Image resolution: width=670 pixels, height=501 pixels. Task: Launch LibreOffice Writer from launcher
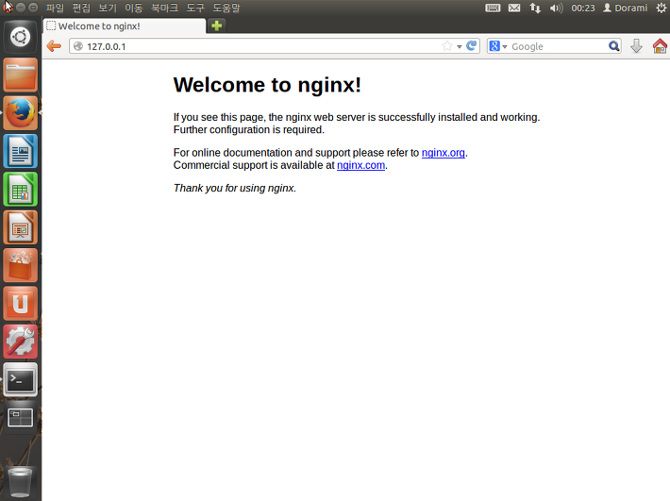click(20, 151)
